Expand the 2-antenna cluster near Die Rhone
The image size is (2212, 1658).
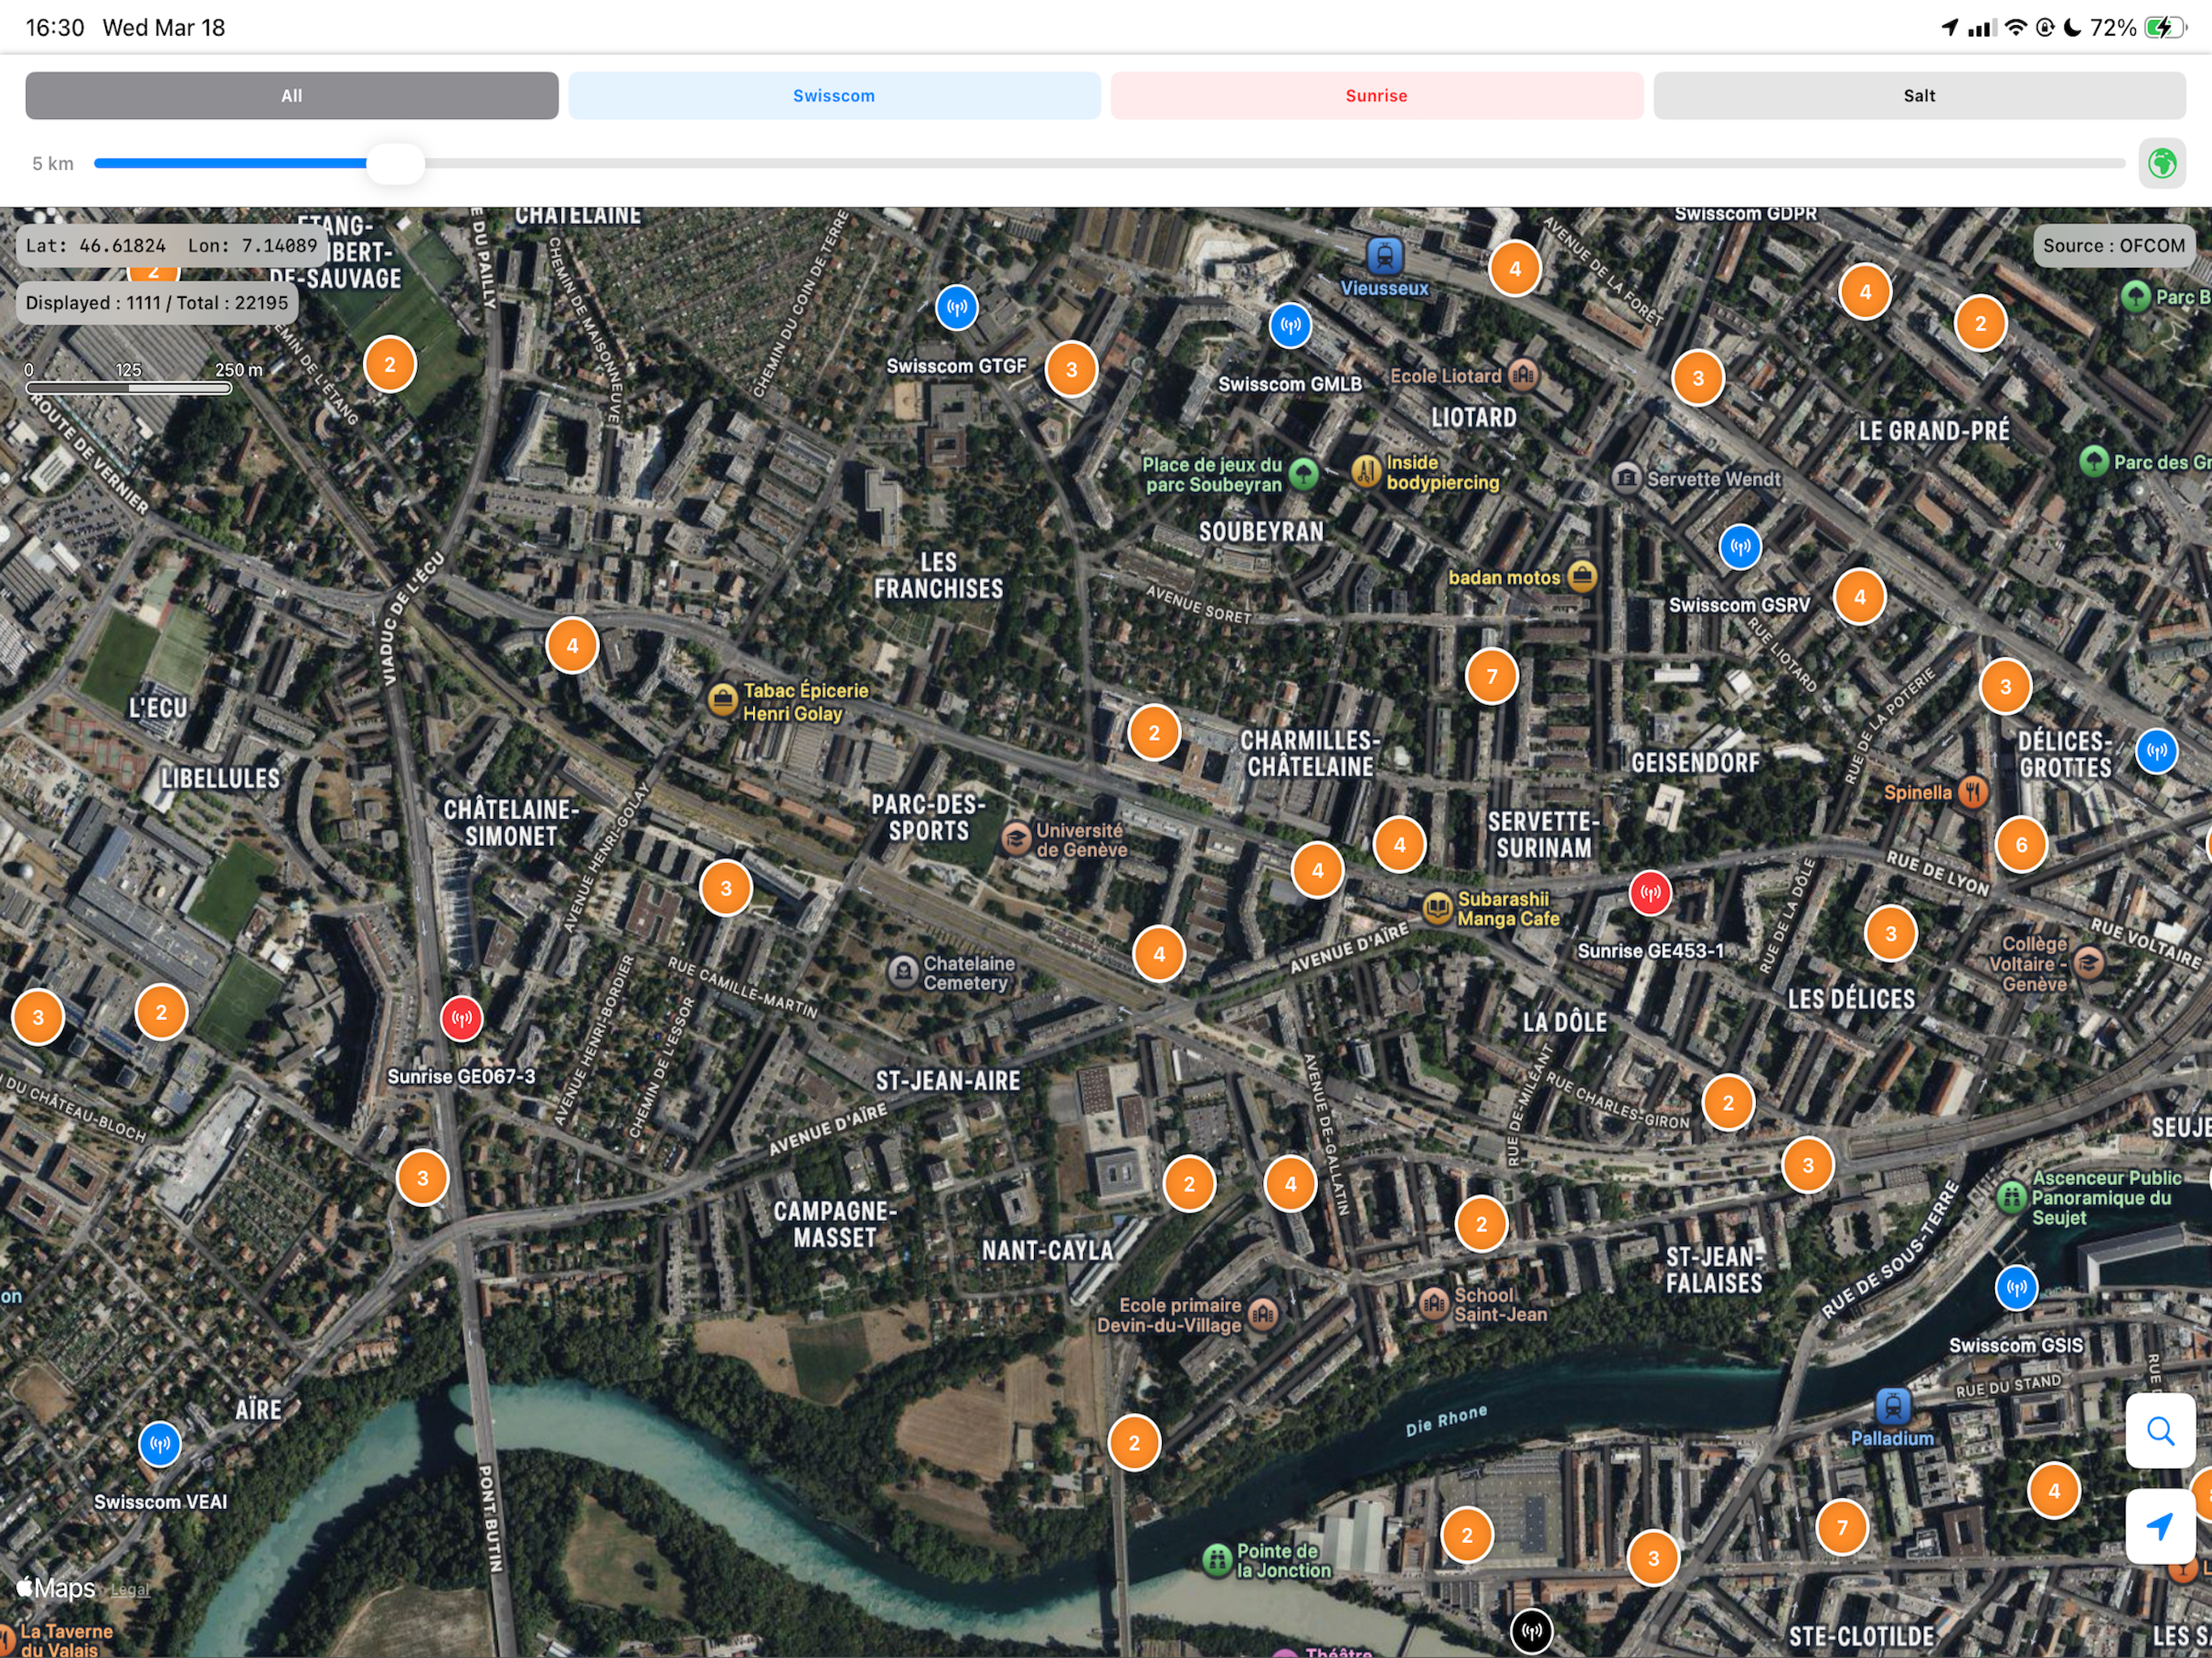tap(1134, 1443)
